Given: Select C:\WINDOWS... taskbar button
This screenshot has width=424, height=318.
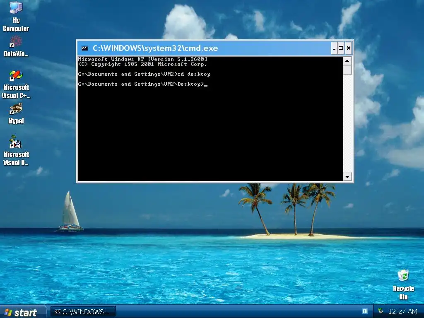Looking at the screenshot, I should click(x=83, y=312).
